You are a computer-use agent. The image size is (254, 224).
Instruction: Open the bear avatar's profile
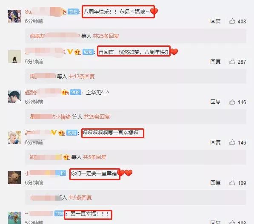(x=14, y=178)
